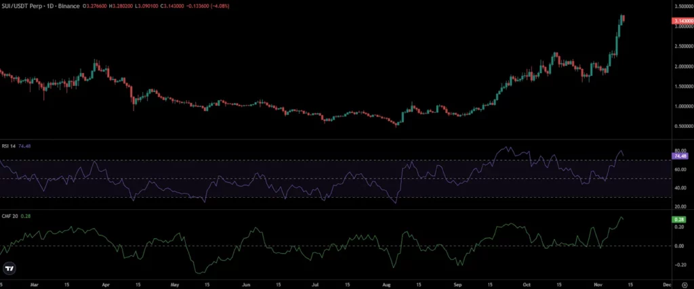Click the 0.20 CMF scale label
This screenshot has width=694, height=289.
678,227
